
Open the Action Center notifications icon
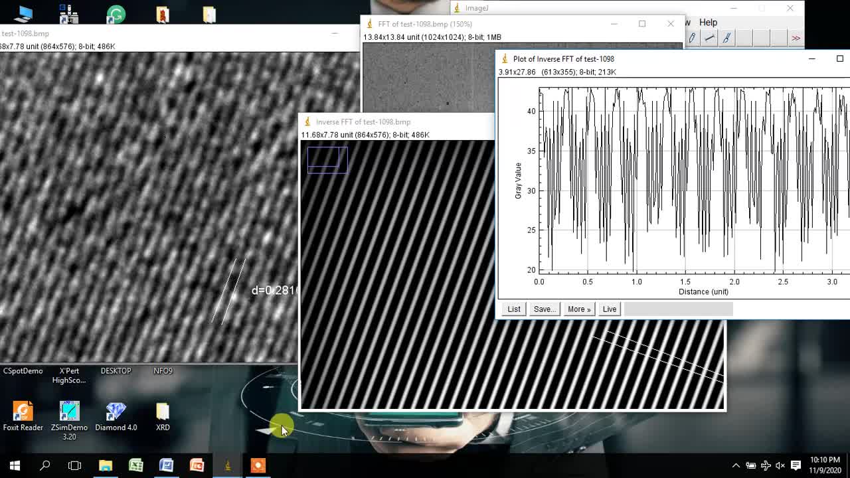[x=796, y=465]
